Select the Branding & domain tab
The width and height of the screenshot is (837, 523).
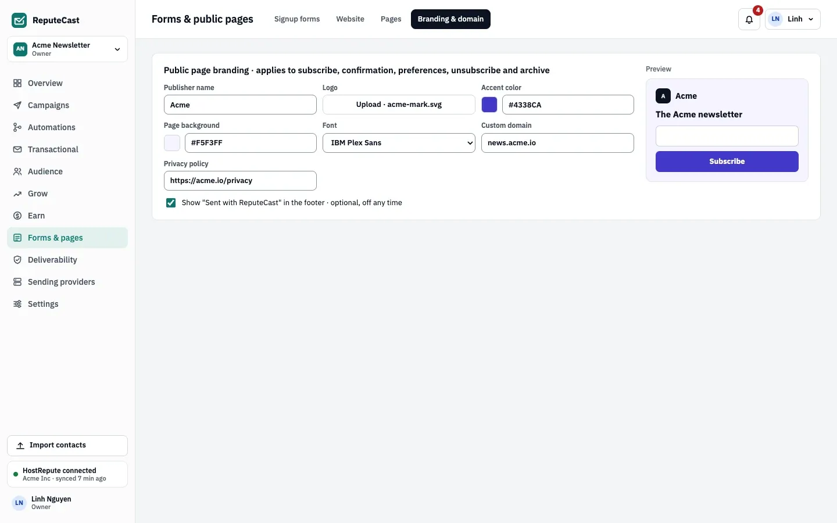click(x=450, y=19)
